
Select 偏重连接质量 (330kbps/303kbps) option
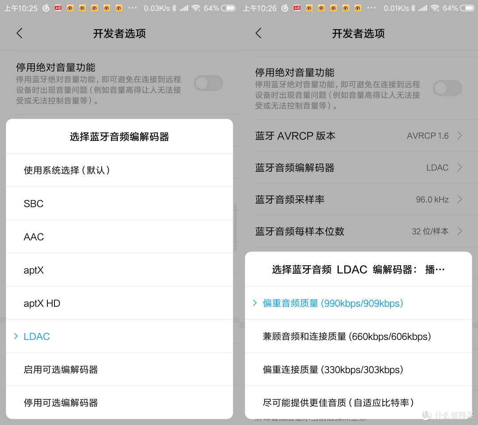click(358, 370)
